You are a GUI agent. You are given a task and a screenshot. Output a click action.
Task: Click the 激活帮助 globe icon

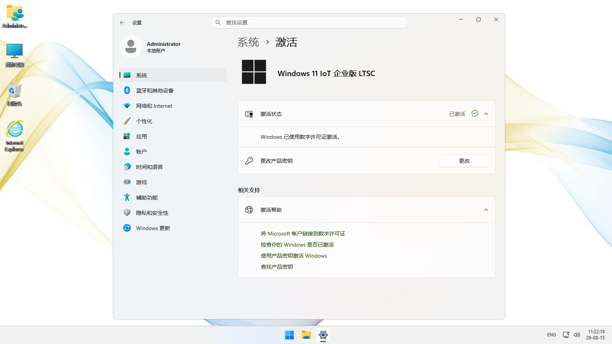pos(249,210)
